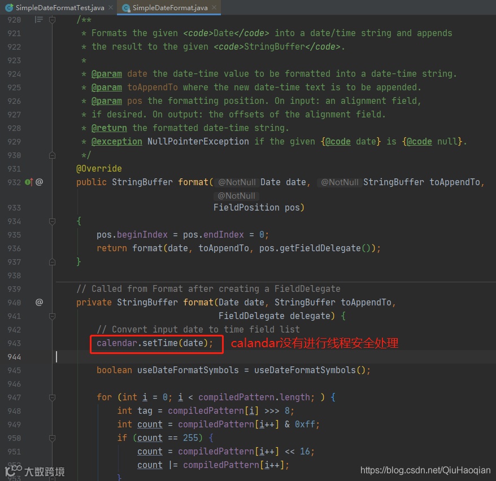Collapse comment end fold marker at line 930

click(52, 155)
